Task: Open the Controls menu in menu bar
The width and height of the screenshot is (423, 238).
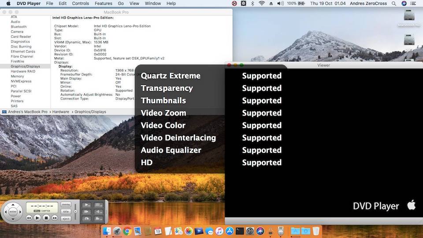Action: click(x=80, y=4)
